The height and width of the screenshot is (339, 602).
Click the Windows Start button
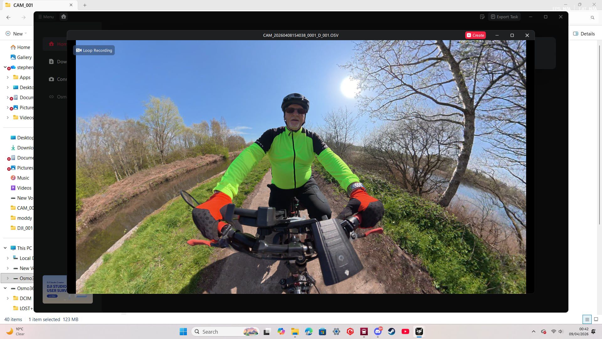(x=183, y=331)
